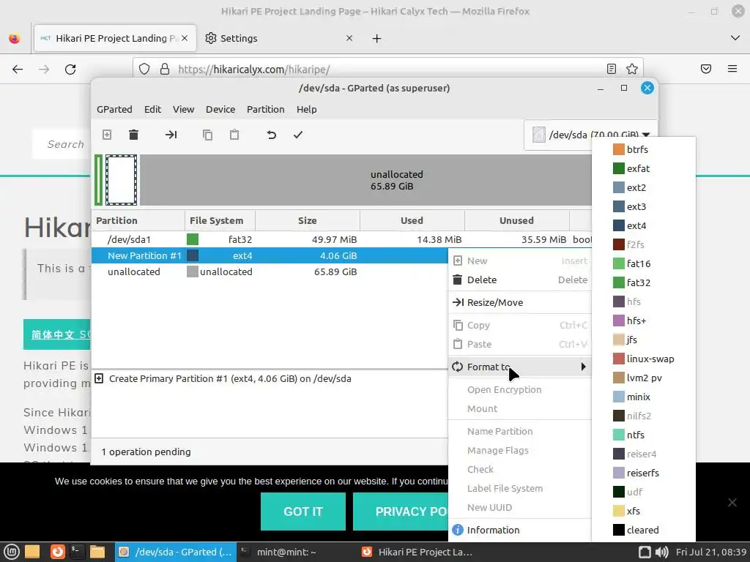This screenshot has width=750, height=562.
Task: Open the Device menu
Action: [220, 110]
